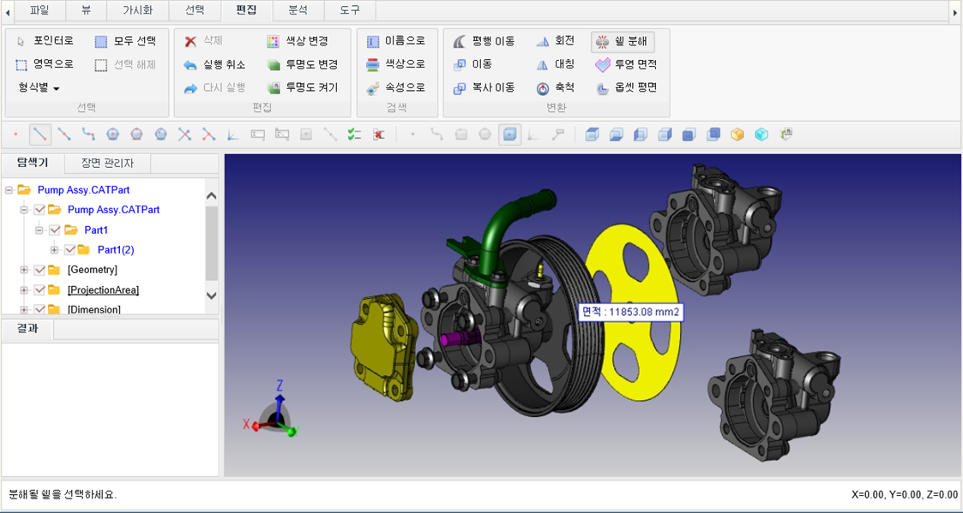
Task: Collapse the root Pump Assy.CATPart node
Action: coord(9,190)
